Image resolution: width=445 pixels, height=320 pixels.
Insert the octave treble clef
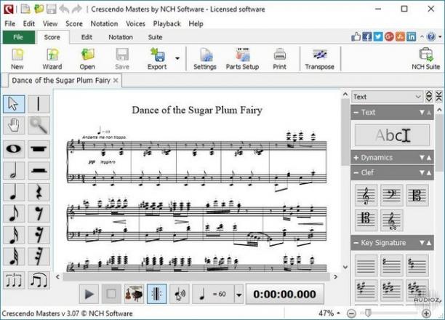coord(392,220)
